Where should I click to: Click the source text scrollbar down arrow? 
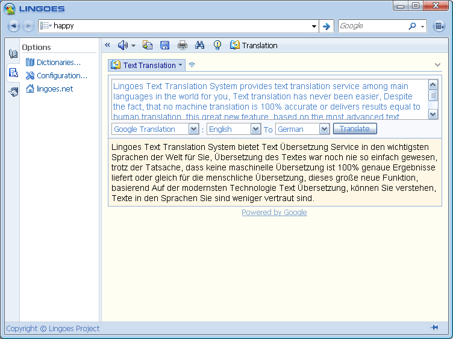(433, 114)
